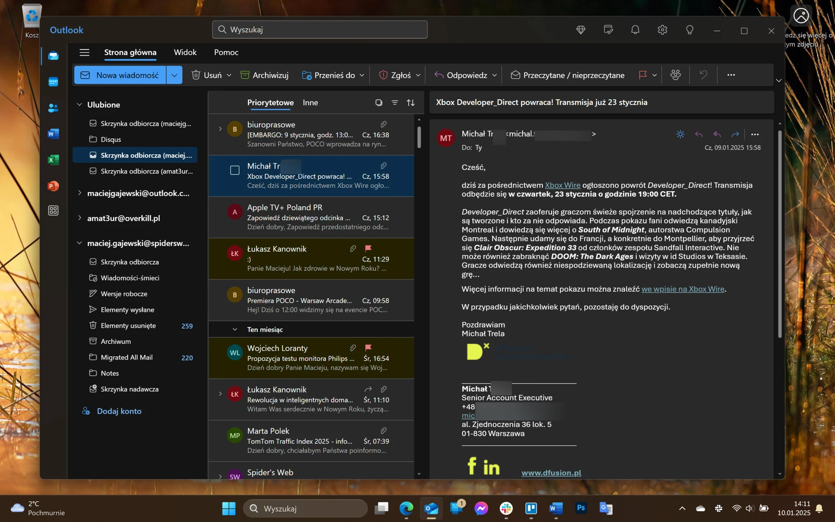
Task: Open the People contacts icon
Action: click(x=53, y=108)
